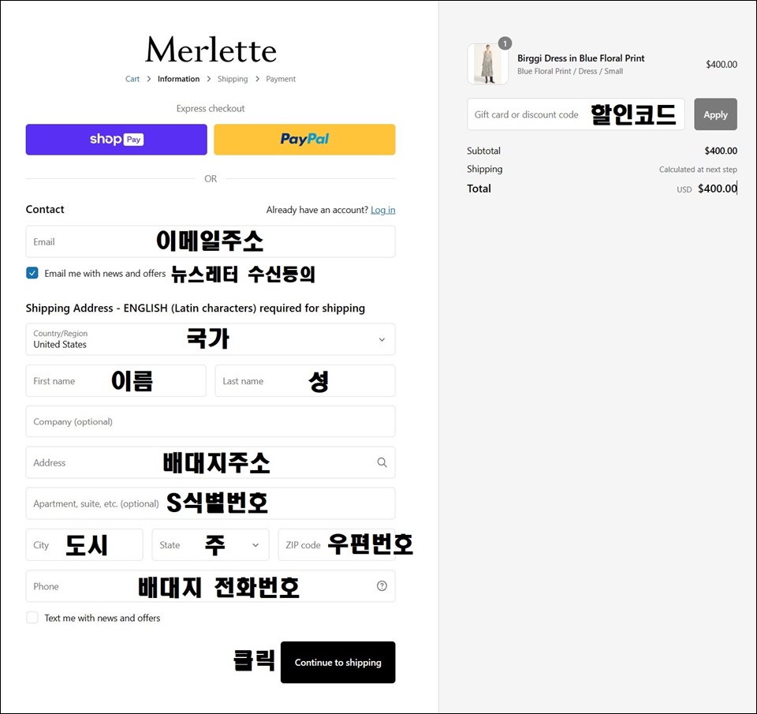Screen dimensions: 757x714
Task: Click the phone field help question icon
Action: [x=382, y=586]
